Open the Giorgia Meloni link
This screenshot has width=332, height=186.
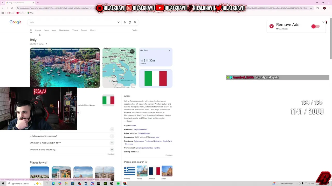[x=144, y=133]
